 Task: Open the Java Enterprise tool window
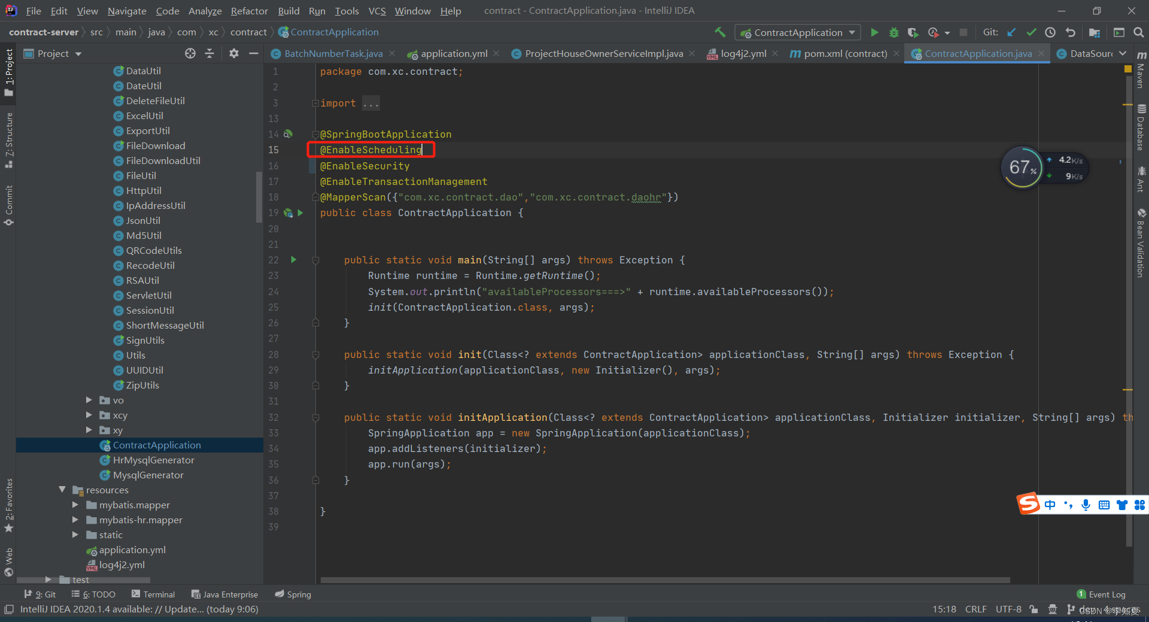click(224, 594)
